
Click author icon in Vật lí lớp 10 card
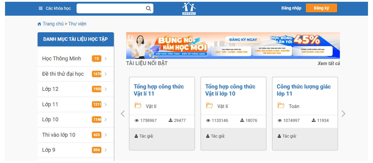208,136
